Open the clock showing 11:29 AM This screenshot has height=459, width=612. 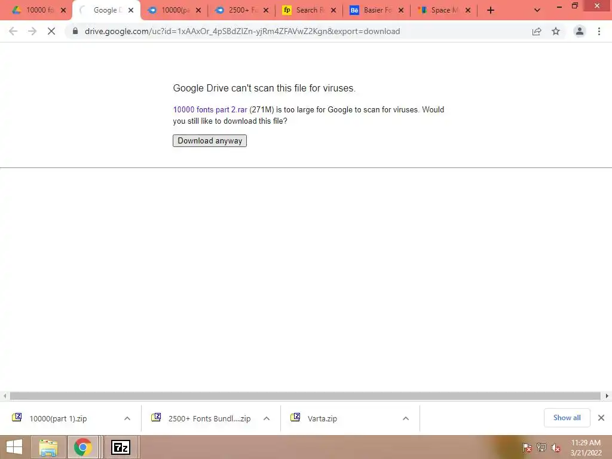coord(586,448)
